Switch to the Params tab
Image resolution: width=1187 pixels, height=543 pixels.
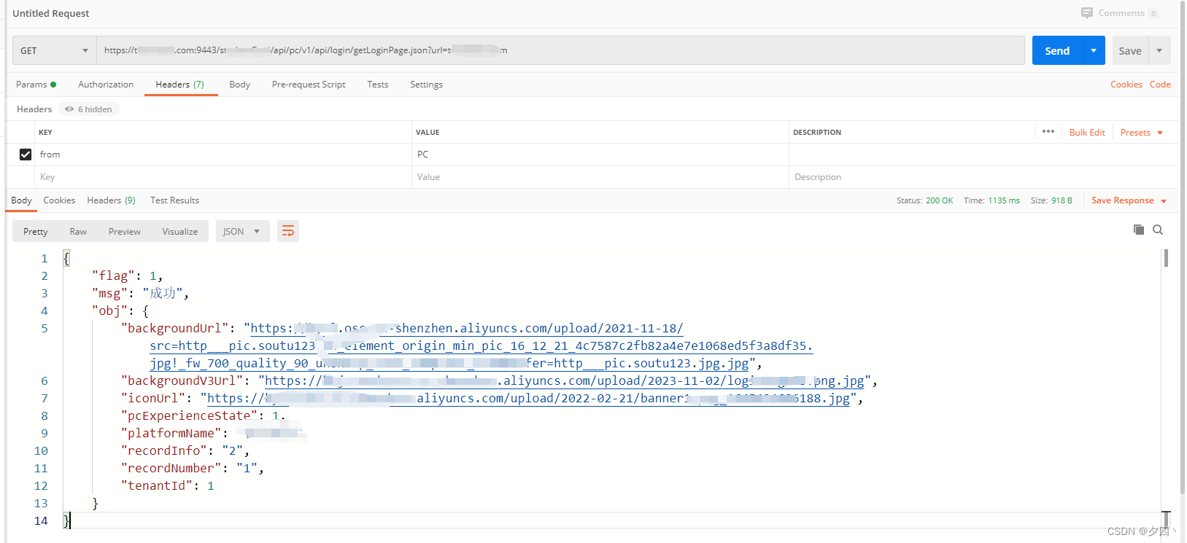pyautogui.click(x=36, y=85)
